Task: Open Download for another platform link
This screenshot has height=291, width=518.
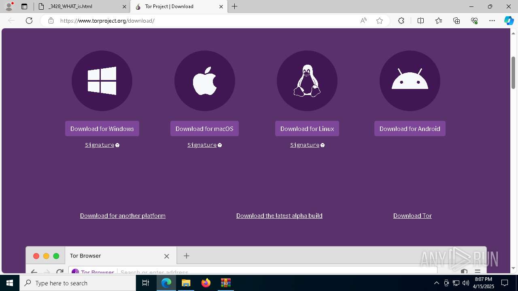Action: click(123, 215)
